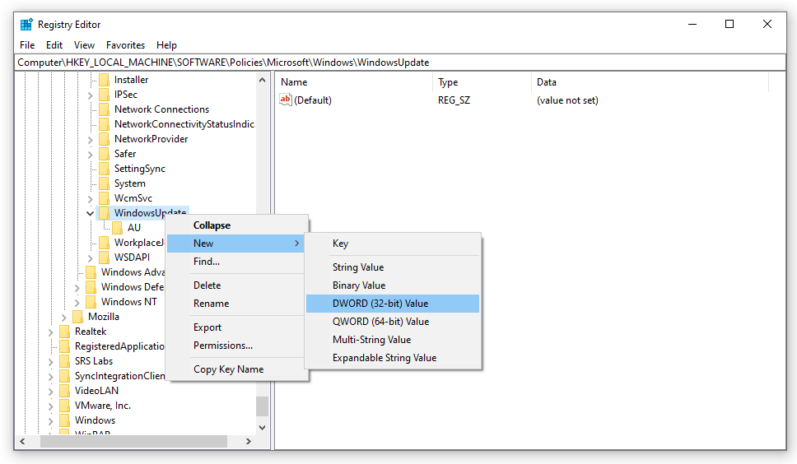Click the tree's vertical scroll up arrow
The image size is (797, 464).
(263, 80)
